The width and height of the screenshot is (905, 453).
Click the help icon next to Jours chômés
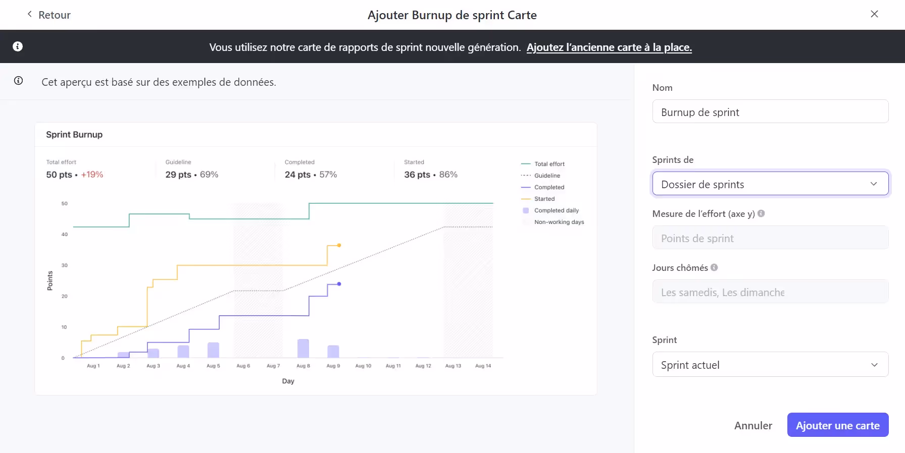point(714,267)
